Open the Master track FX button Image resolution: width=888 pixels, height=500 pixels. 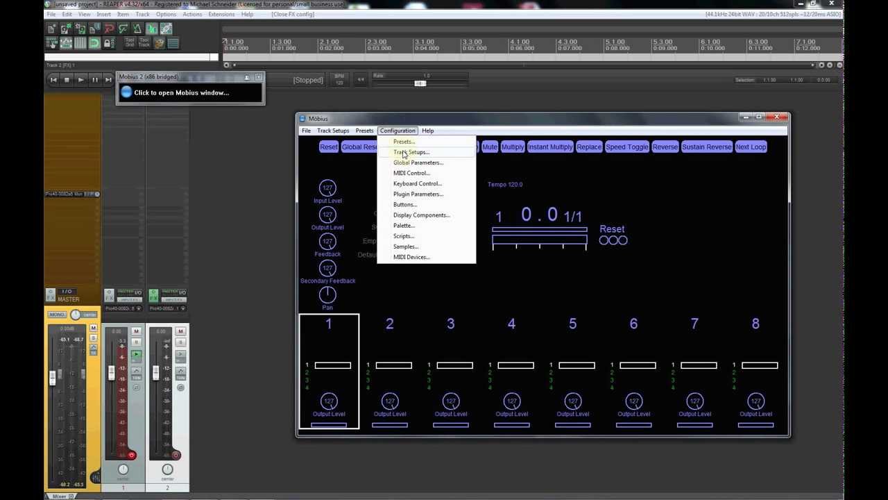pyautogui.click(x=51, y=295)
